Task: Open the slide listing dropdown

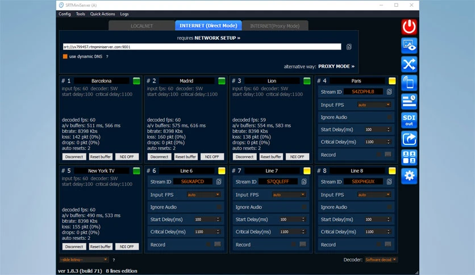Action: tap(84, 260)
